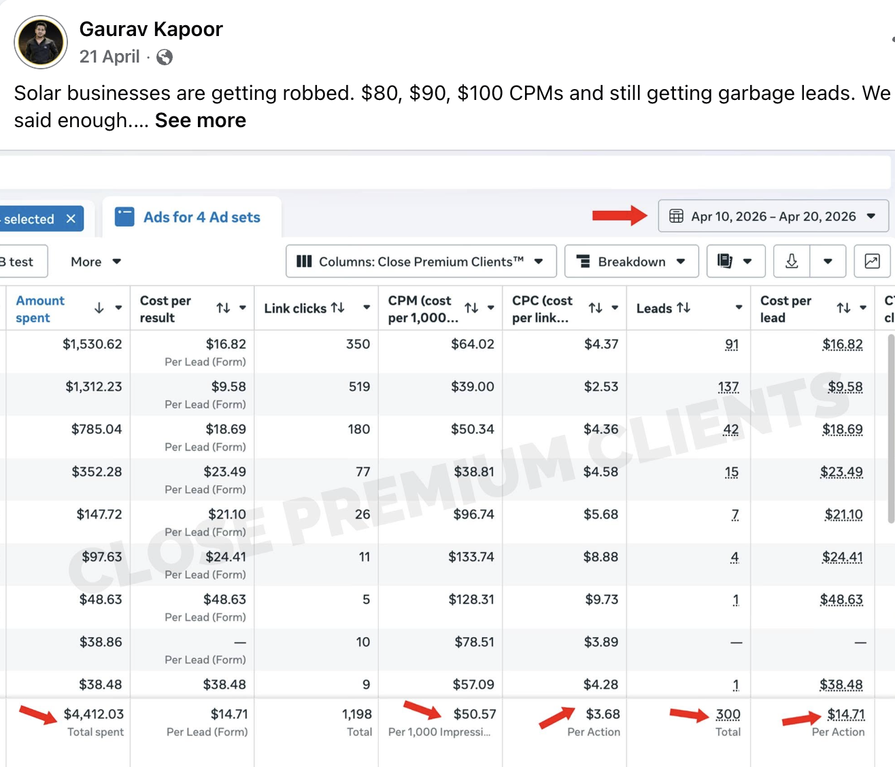The height and width of the screenshot is (767, 895).
Task: Open CPM column options caret
Action: (x=491, y=308)
